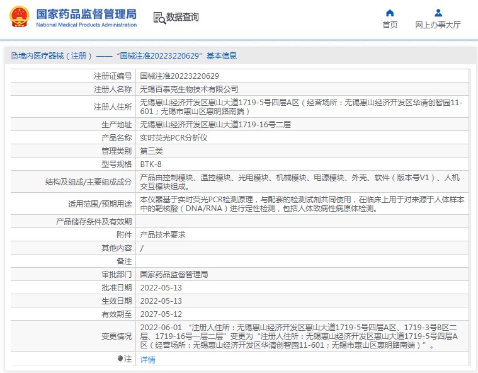Click the lightbulb icon next to 注
This screenshot has height=373, width=478.
pos(120,359)
